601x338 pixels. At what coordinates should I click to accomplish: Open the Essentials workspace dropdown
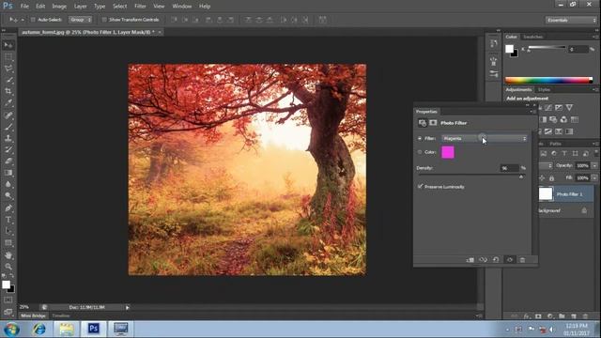tap(571, 20)
